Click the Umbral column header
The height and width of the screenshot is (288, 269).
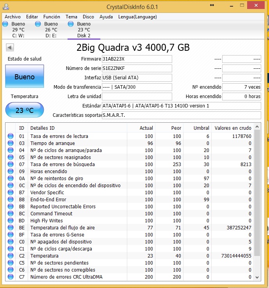198,128
